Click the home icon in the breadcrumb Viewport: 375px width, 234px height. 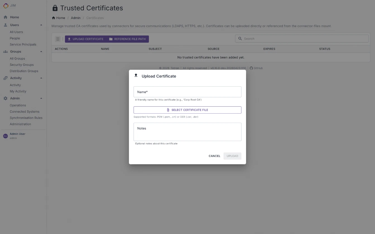coord(53,18)
